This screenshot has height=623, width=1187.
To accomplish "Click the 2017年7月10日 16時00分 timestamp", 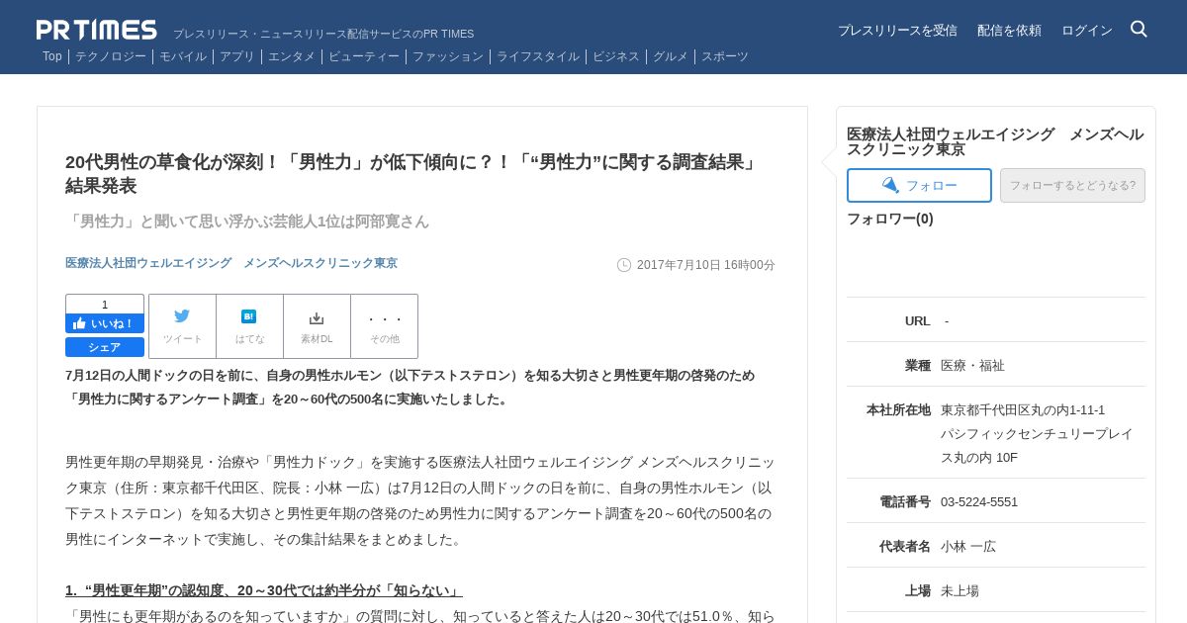I will click(706, 265).
